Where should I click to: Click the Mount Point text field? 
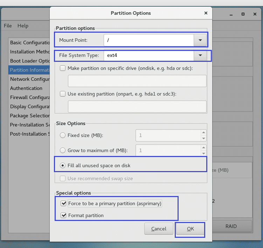[149, 40]
